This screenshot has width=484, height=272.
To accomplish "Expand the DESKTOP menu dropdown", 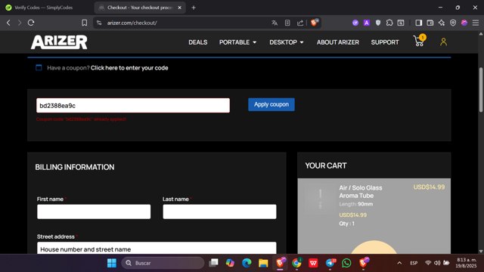I will pyautogui.click(x=287, y=42).
